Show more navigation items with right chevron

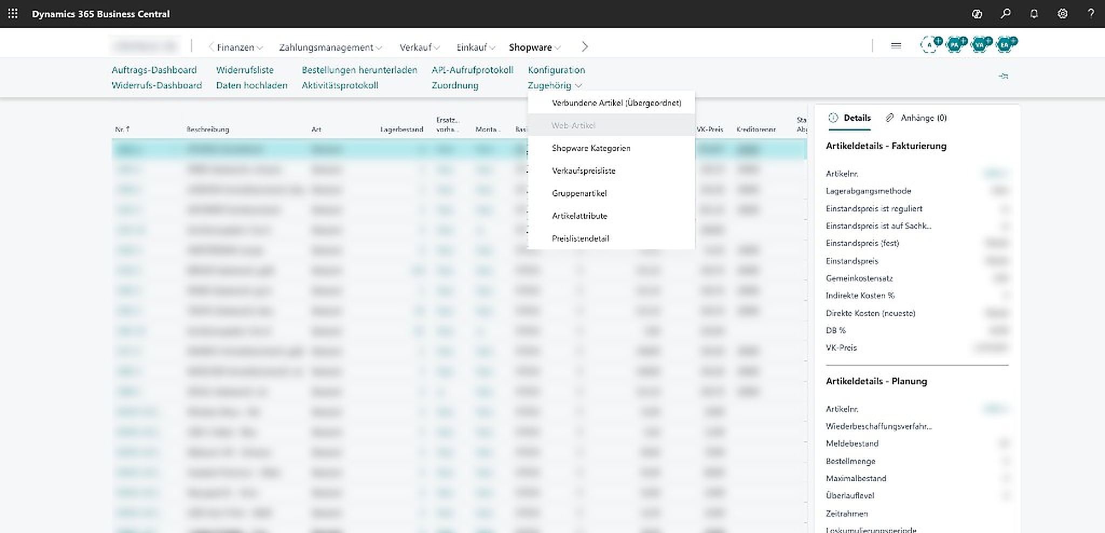click(x=585, y=47)
